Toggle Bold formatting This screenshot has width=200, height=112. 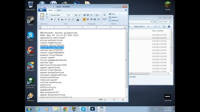coord(52,19)
